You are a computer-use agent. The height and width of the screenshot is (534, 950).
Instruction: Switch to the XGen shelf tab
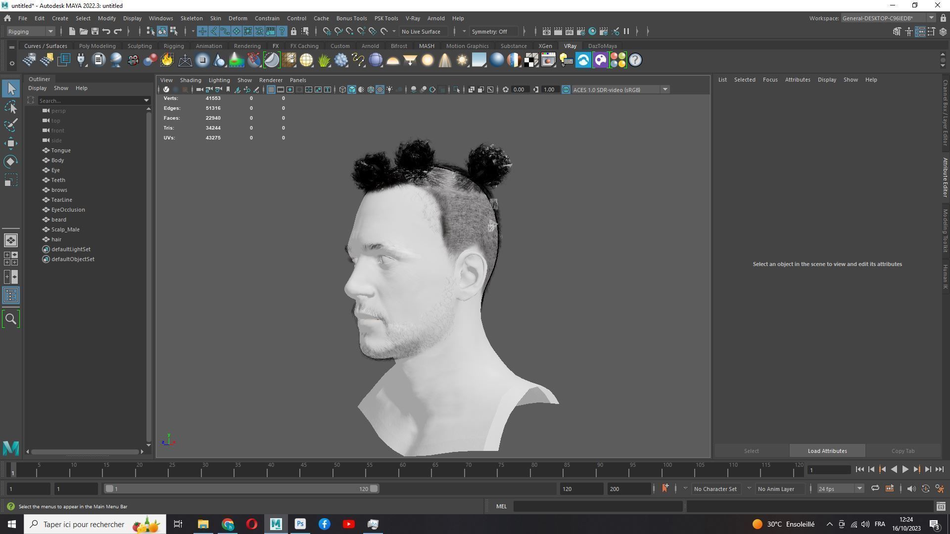point(545,46)
